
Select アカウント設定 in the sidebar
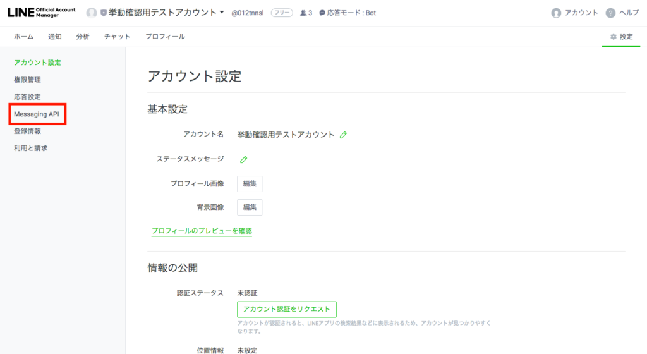coord(37,63)
